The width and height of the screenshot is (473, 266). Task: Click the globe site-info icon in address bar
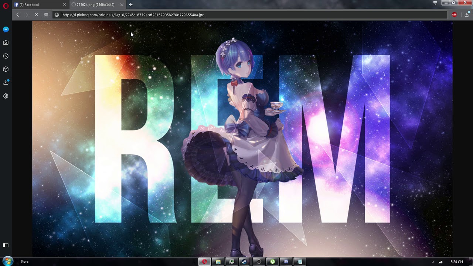point(57,15)
